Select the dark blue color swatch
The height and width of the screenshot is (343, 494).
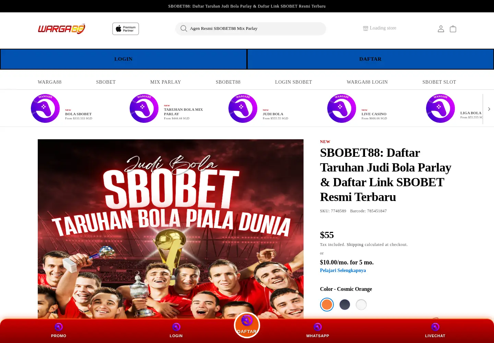[345, 305]
